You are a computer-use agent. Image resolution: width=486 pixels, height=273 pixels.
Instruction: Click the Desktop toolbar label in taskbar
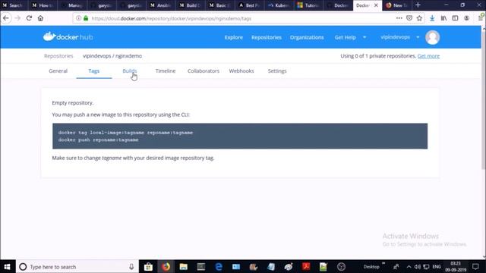pyautogui.click(x=371, y=267)
